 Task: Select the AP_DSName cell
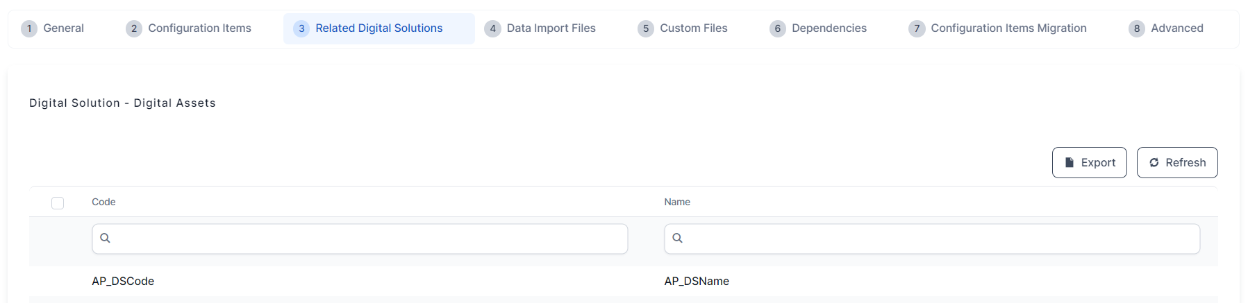point(697,281)
